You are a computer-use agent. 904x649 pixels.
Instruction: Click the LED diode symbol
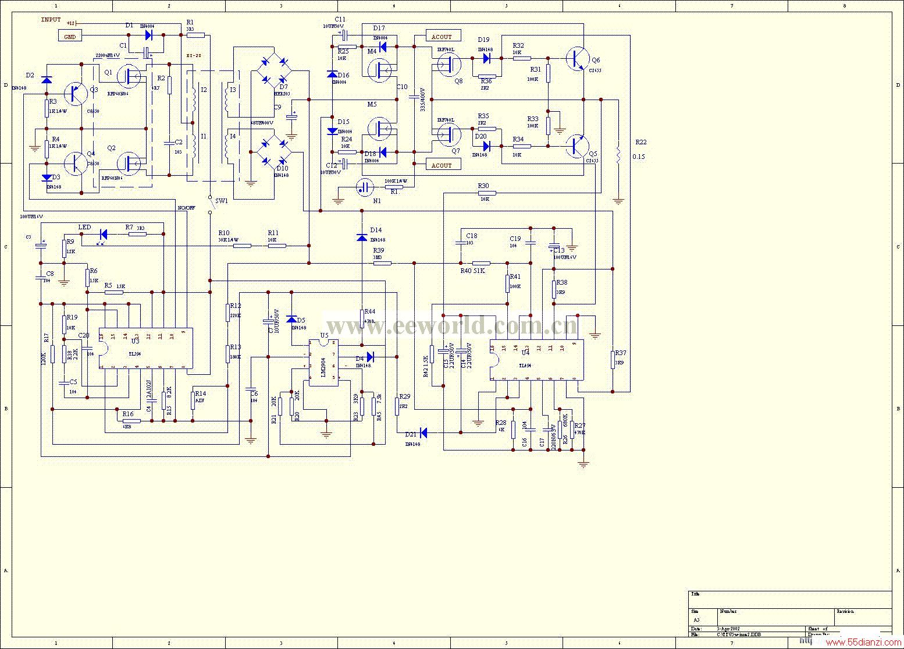104,235
